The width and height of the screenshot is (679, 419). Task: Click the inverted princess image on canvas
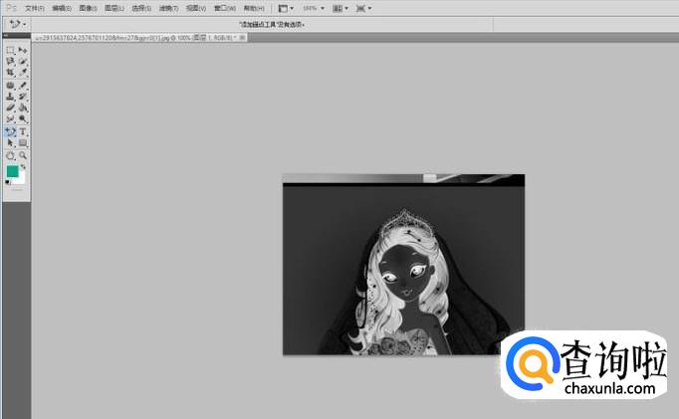[403, 265]
